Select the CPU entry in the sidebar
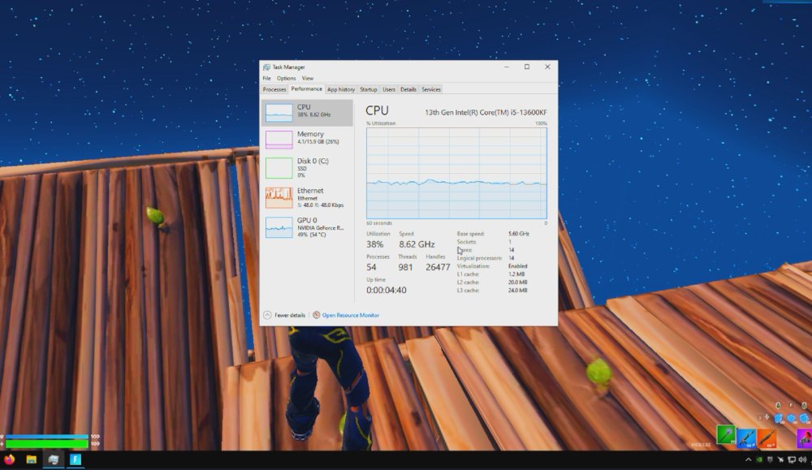 (x=307, y=113)
